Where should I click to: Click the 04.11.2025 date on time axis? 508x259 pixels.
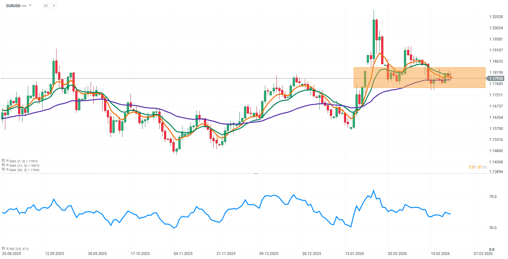(183, 253)
